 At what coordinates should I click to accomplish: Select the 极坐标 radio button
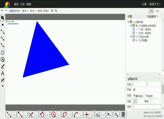coord(146,96)
